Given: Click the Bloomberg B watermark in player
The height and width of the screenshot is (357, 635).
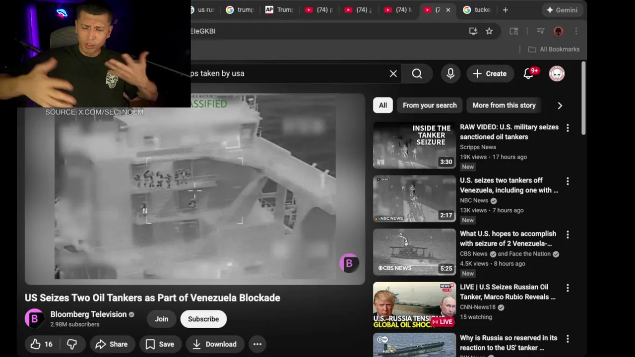Looking at the screenshot, I should [x=349, y=263].
